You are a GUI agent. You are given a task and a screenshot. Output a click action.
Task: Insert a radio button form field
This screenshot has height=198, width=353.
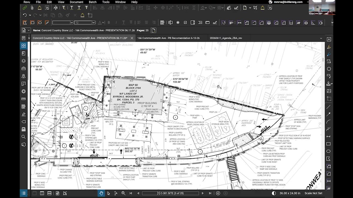(178, 23)
